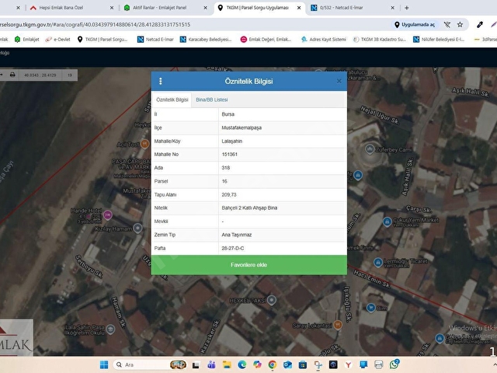Open Microsoft Store from the taskbar
Screen dimensions: 497x373
pos(303,364)
